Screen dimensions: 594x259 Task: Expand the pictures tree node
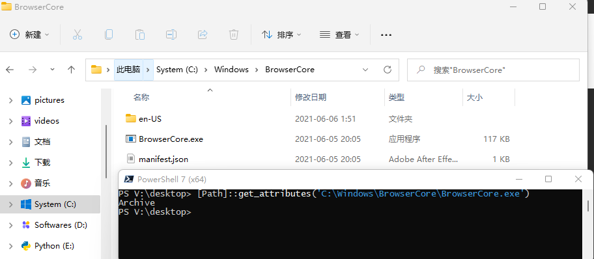pyautogui.click(x=11, y=100)
